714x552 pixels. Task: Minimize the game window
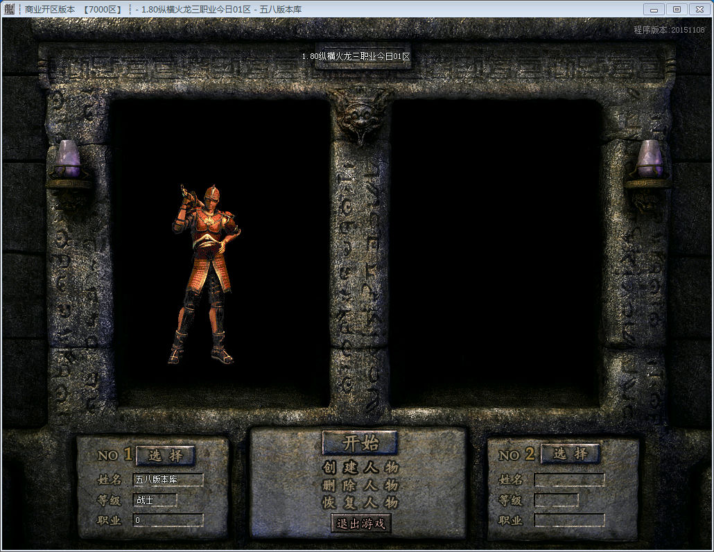[654, 9]
